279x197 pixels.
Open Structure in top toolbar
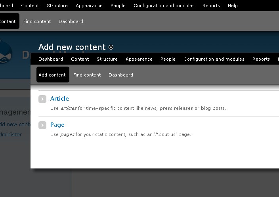click(x=57, y=6)
